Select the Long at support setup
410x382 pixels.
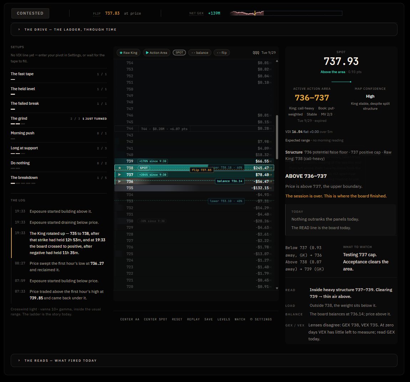coord(59,149)
